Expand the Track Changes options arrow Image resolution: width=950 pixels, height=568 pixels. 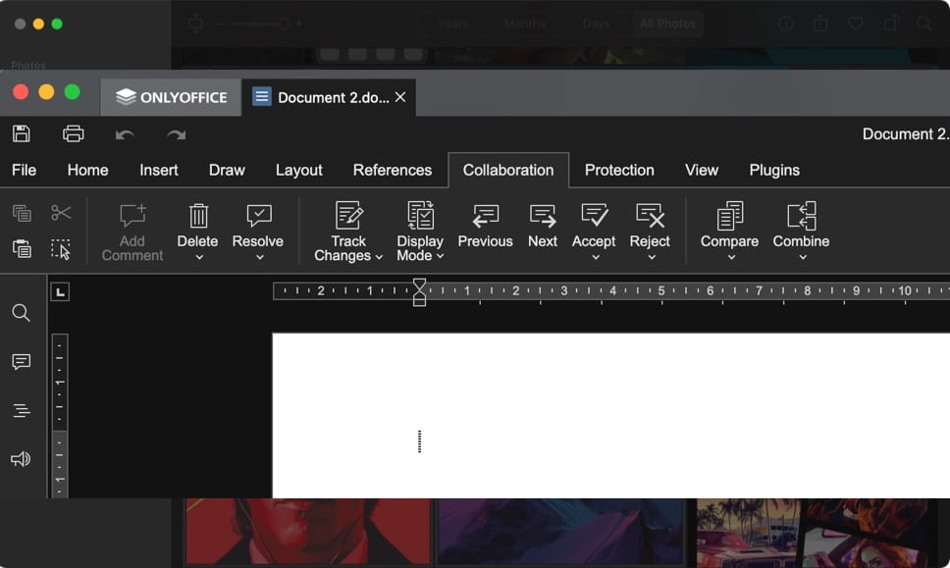pos(379,257)
